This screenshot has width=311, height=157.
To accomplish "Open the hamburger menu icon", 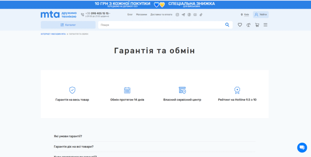I will [266, 25].
